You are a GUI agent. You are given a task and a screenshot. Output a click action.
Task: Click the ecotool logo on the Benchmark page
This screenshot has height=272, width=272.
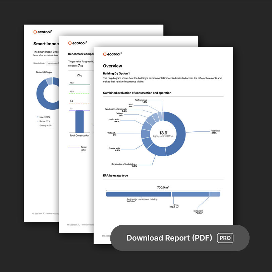(x=77, y=43)
